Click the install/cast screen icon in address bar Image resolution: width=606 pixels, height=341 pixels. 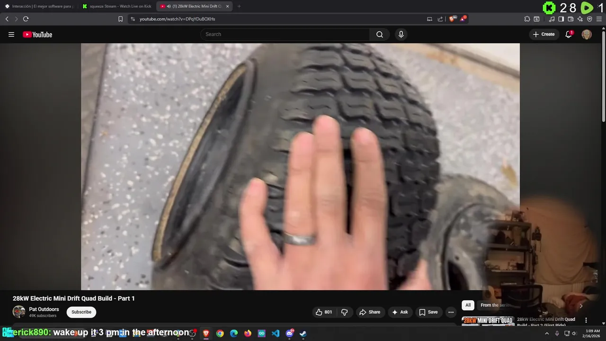[x=429, y=19]
